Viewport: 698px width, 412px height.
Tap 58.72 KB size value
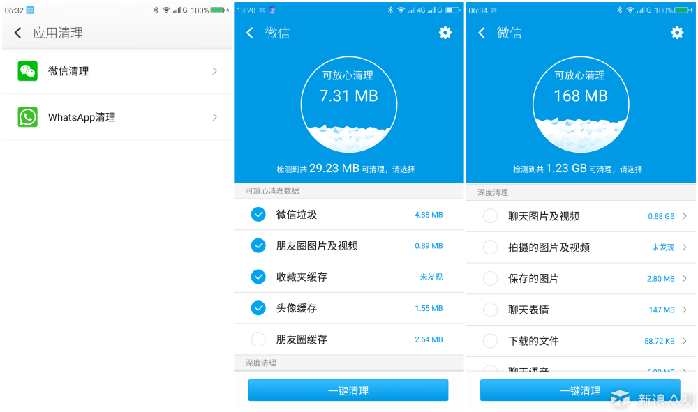[660, 342]
